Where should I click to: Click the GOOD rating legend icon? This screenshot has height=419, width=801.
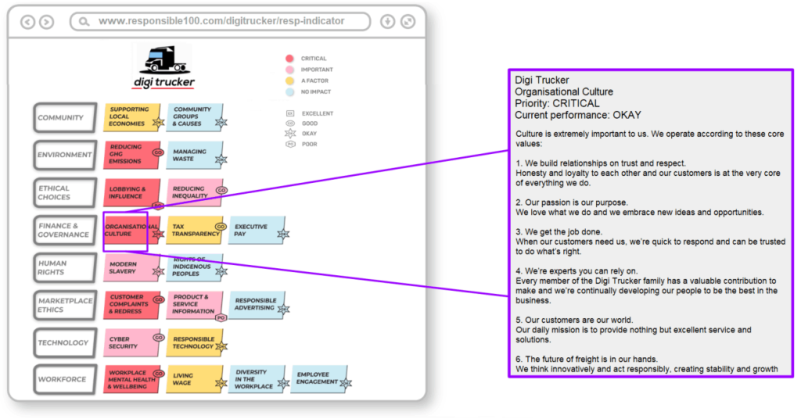pos(290,124)
